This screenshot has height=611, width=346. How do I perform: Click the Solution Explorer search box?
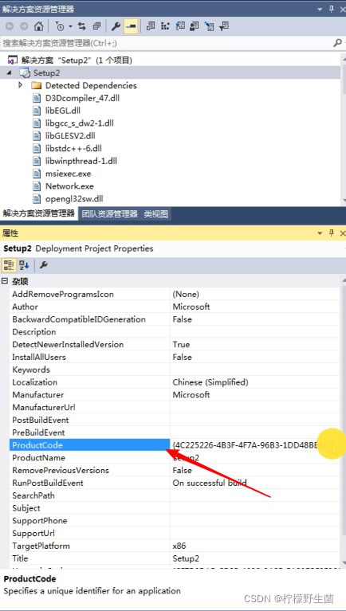166,43
